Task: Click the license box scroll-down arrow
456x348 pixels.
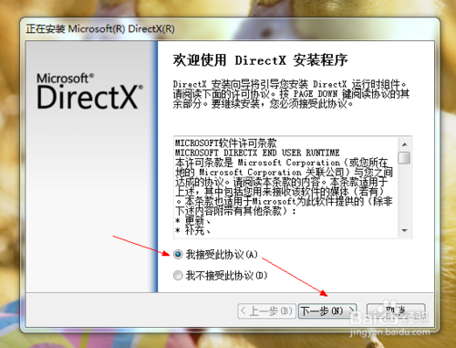Action: pyautogui.click(x=405, y=230)
